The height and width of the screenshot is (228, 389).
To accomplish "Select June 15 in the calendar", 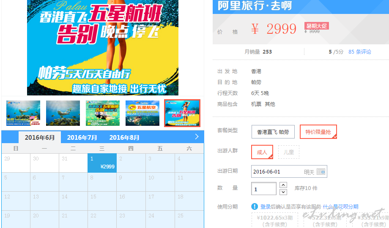I will [x=102, y=201].
